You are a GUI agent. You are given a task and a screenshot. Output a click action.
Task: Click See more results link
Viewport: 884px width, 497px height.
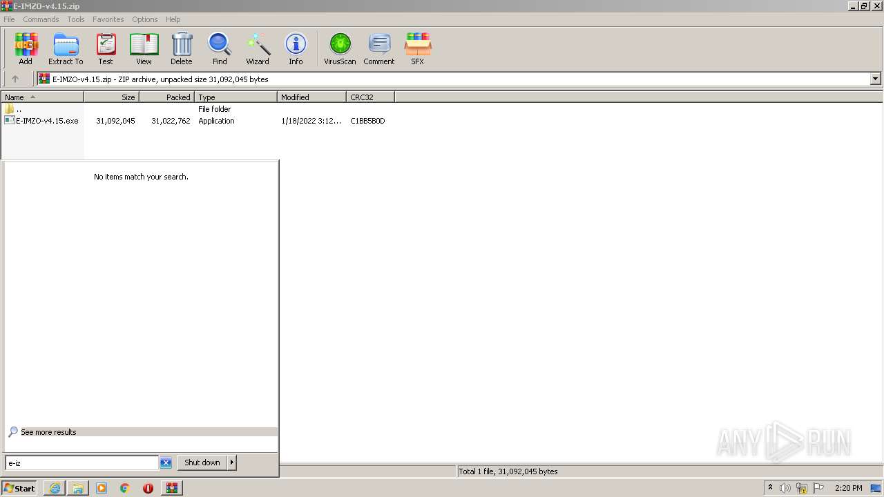click(48, 432)
